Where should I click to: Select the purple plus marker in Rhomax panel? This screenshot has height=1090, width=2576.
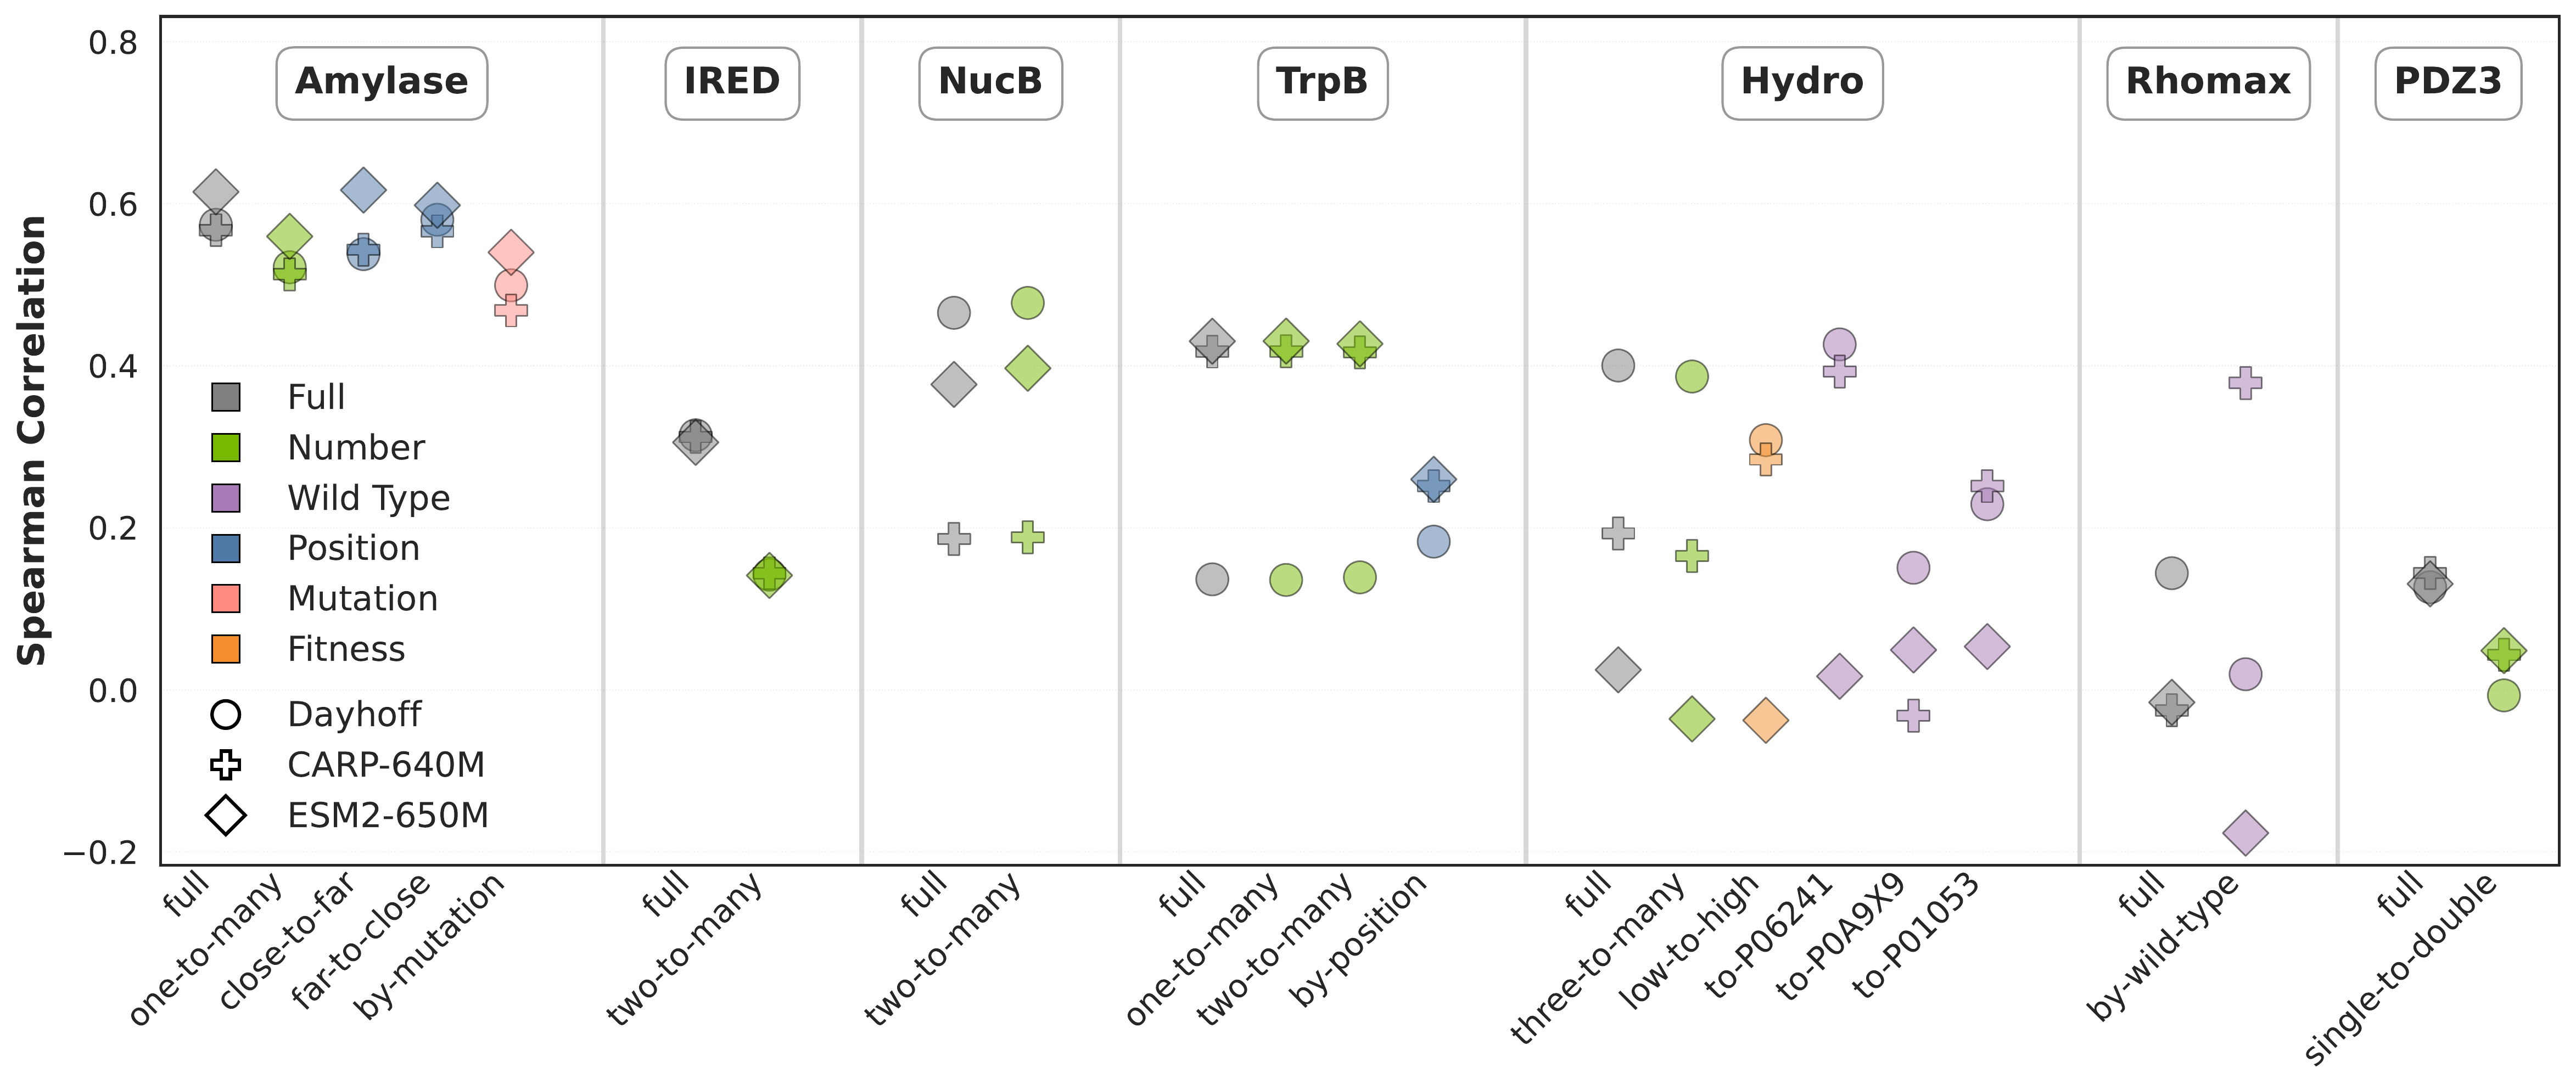coord(2245,382)
